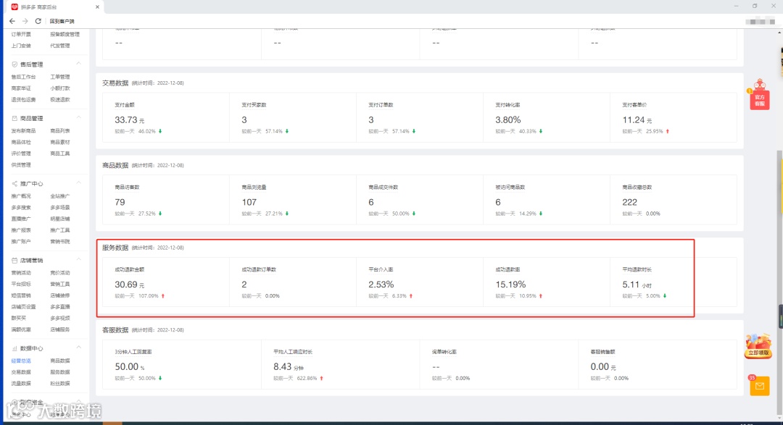Screen dimensions: 783x425
Task: Click the Pinduoduo tab favicon
Action: [14, 7]
